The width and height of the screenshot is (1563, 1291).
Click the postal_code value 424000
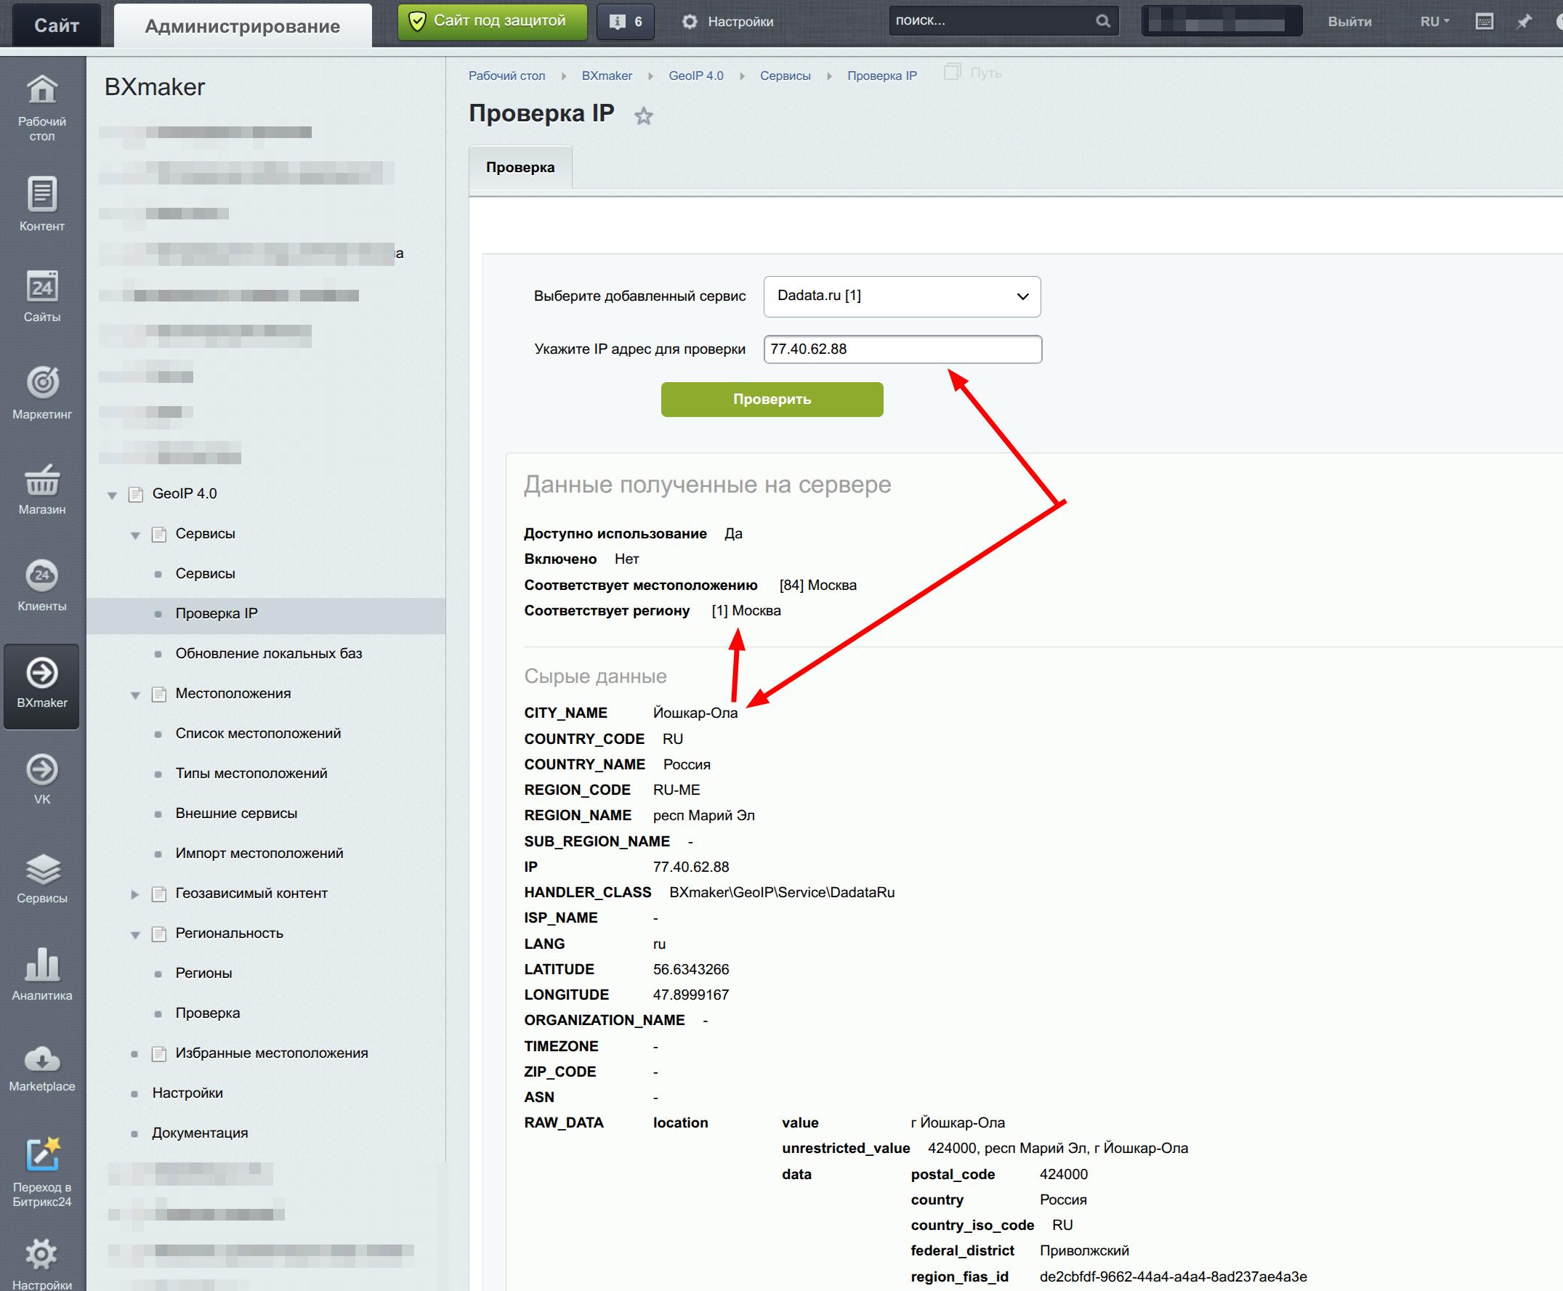pos(1064,1174)
